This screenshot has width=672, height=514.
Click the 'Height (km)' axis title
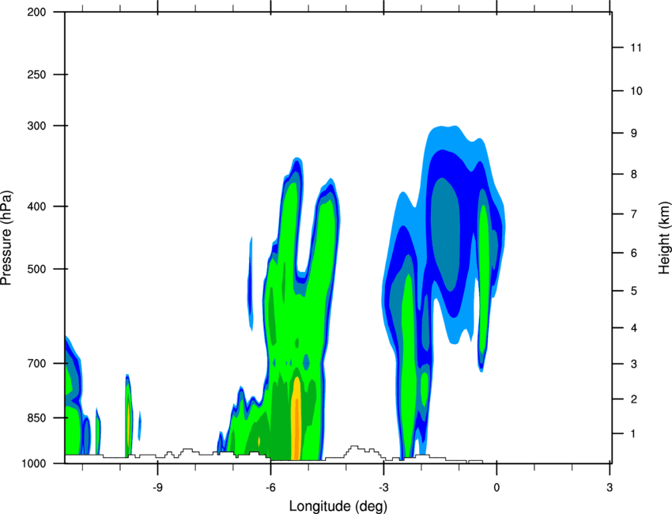pyautogui.click(x=664, y=237)
